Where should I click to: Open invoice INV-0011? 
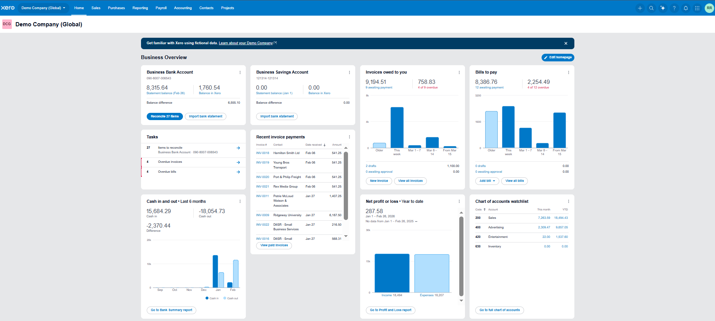tap(263, 196)
